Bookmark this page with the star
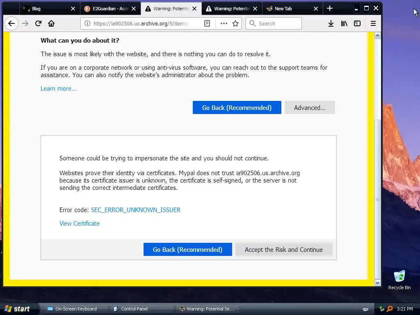 click(x=235, y=23)
